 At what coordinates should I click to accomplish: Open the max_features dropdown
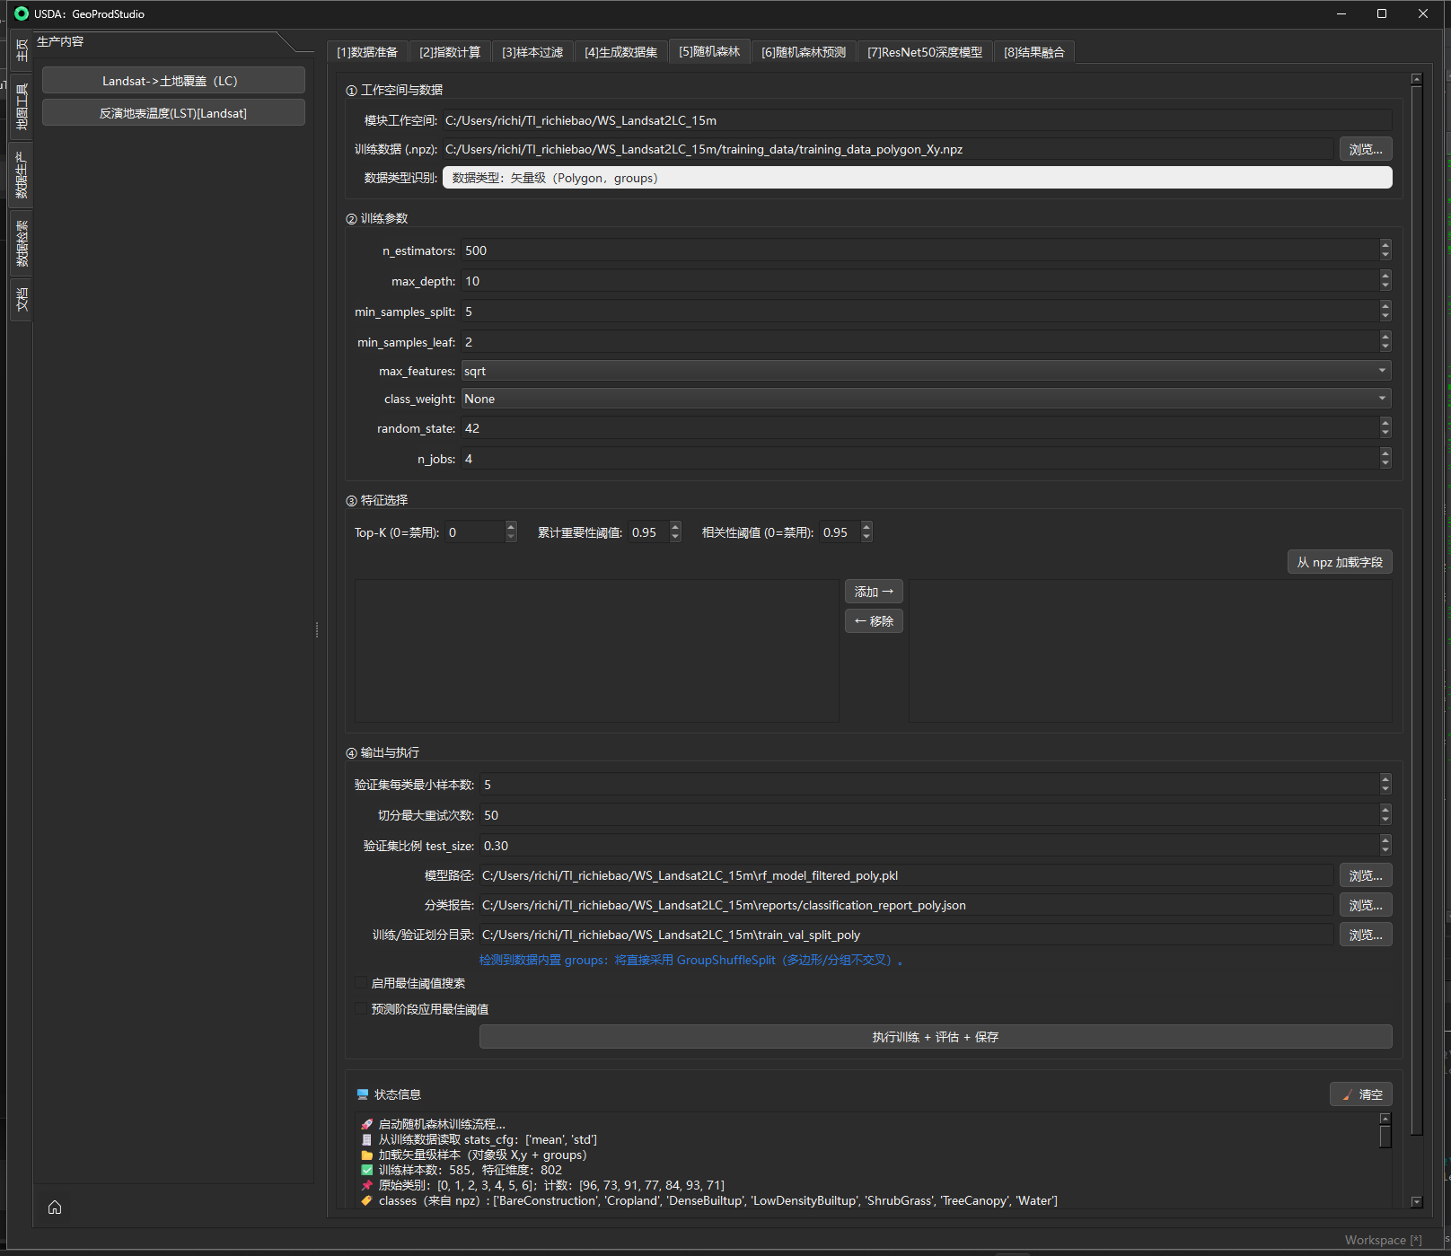(x=926, y=371)
